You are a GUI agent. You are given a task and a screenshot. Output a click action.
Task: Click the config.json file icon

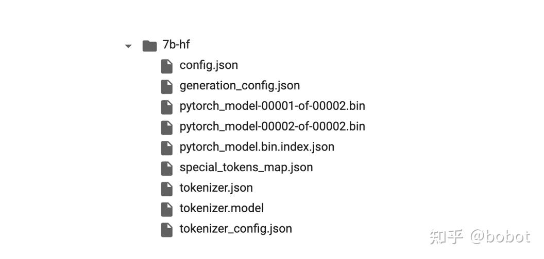167,66
